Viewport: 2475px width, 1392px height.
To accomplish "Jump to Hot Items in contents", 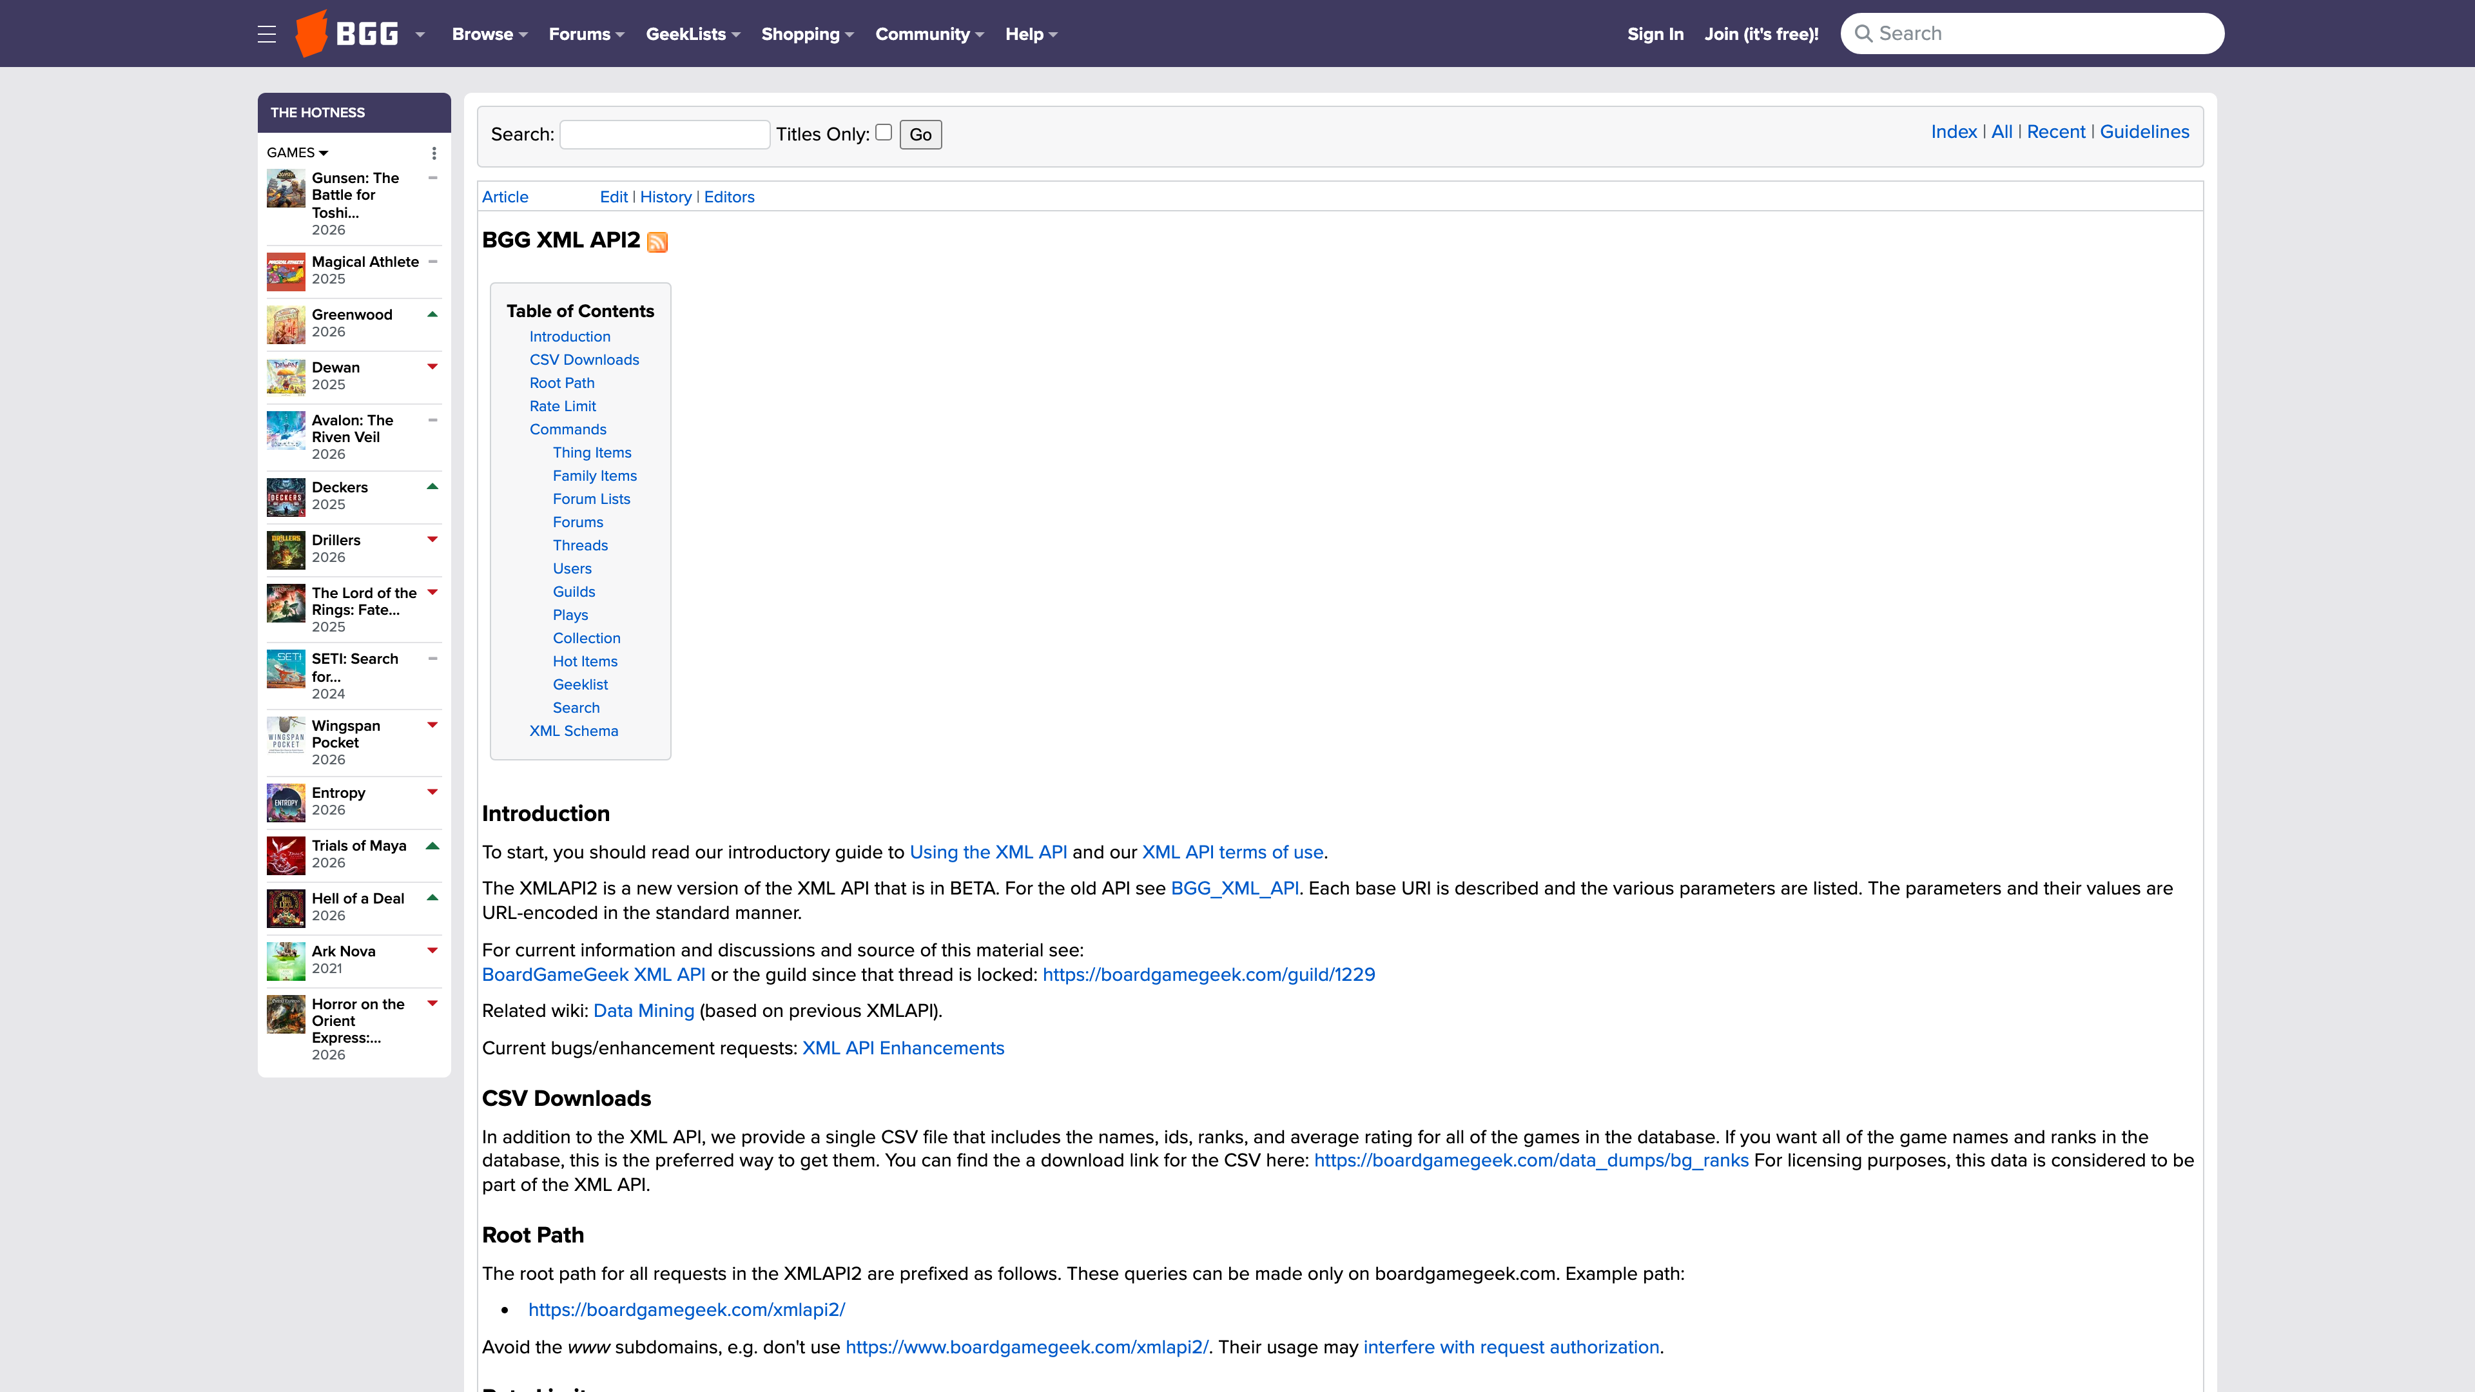I will (x=585, y=662).
